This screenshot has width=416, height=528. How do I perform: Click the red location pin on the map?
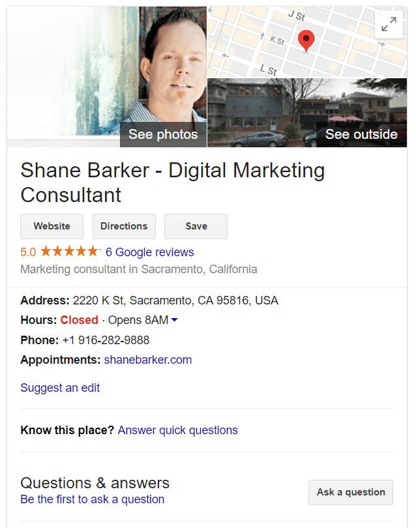click(306, 40)
